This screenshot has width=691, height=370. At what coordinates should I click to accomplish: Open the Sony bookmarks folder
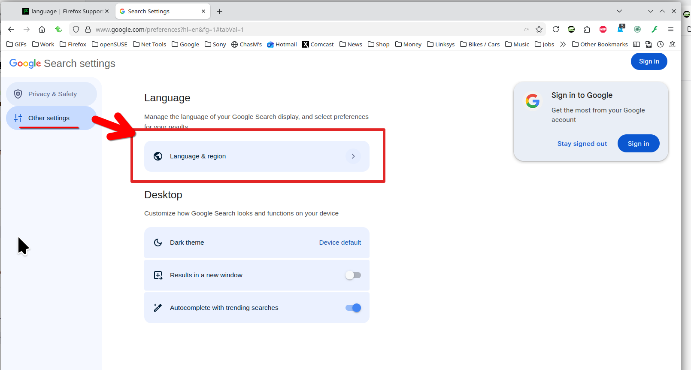click(x=215, y=44)
